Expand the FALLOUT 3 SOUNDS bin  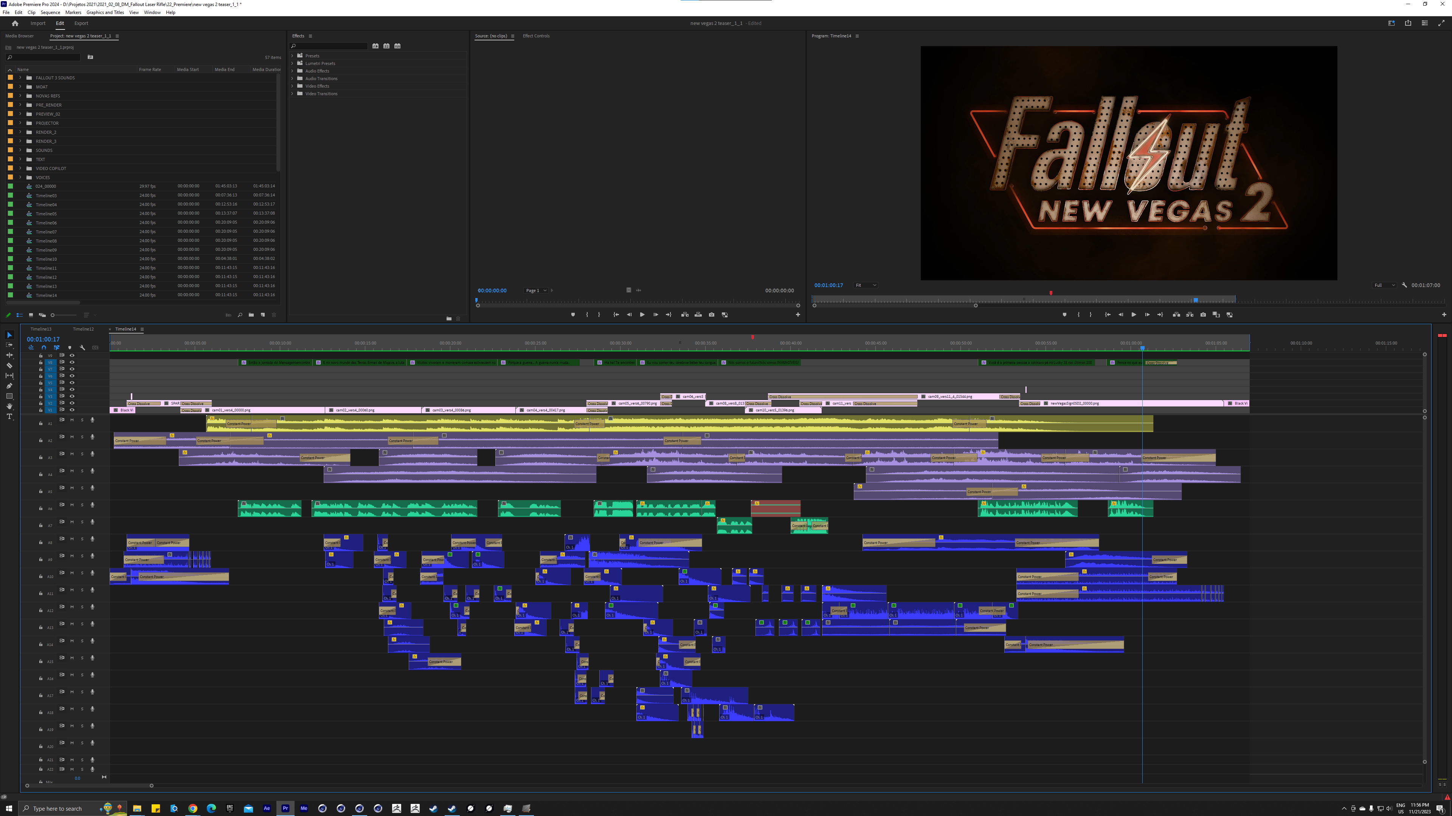pyautogui.click(x=20, y=78)
